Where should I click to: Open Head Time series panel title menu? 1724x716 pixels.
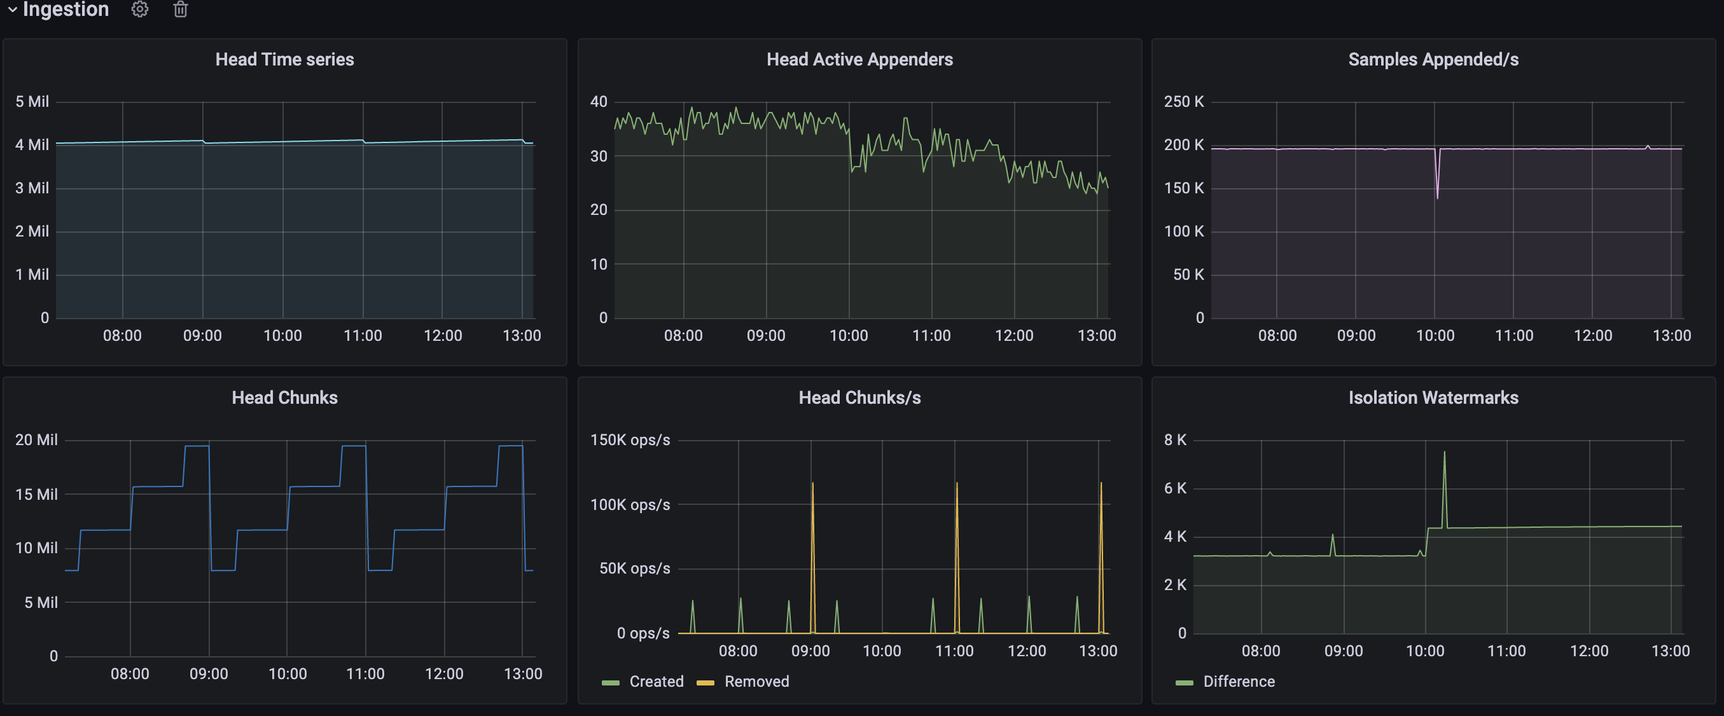(284, 60)
